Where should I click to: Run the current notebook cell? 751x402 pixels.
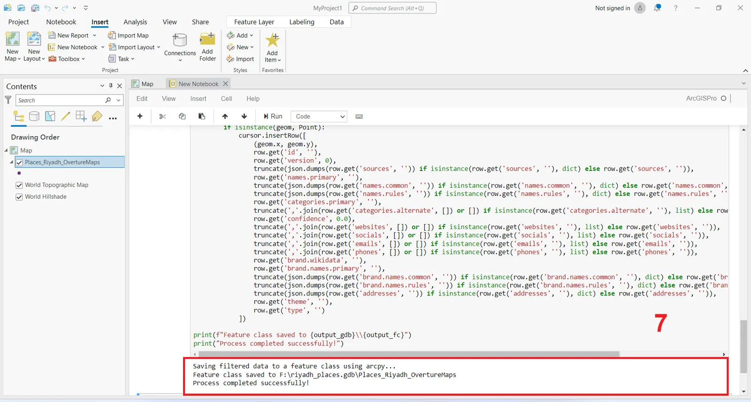(273, 116)
